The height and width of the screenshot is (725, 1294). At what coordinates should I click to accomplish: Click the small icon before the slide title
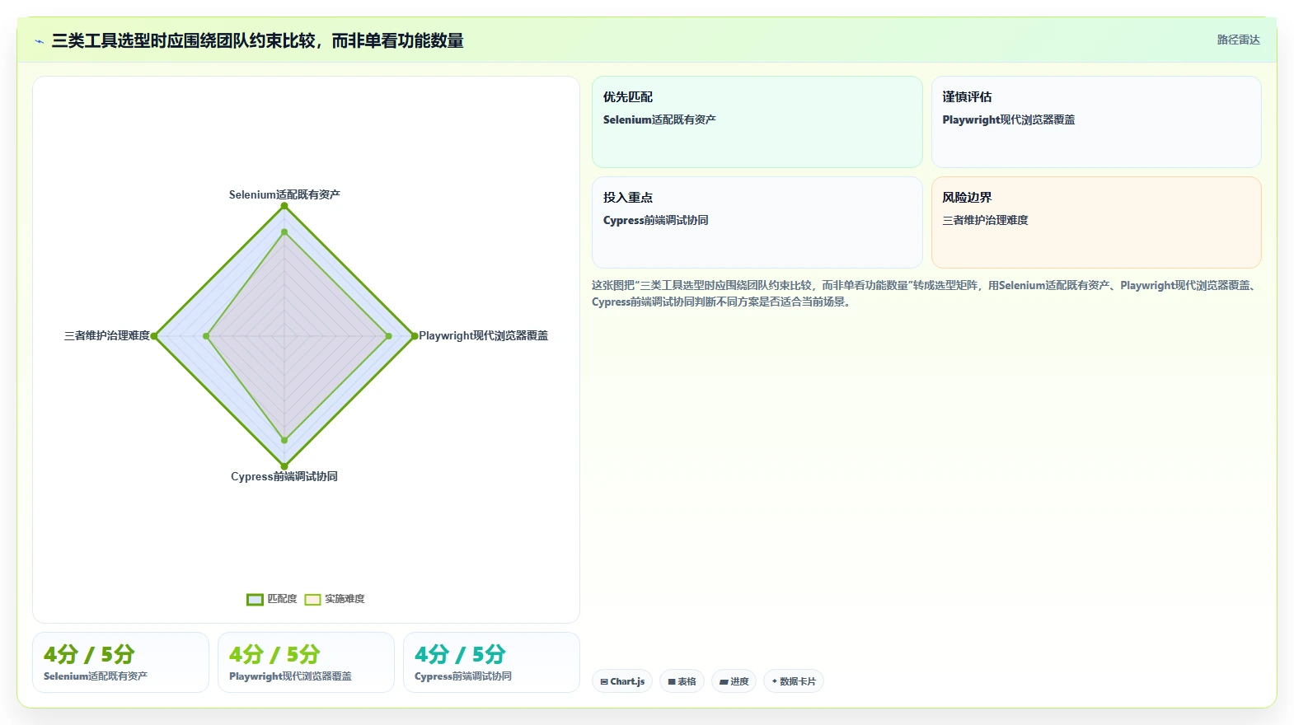tap(39, 41)
